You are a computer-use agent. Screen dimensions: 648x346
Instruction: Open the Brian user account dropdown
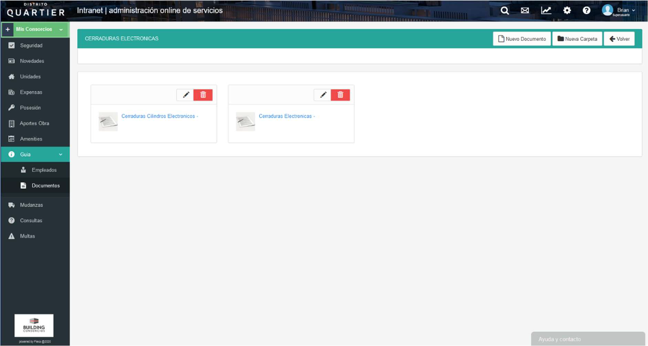pos(623,10)
